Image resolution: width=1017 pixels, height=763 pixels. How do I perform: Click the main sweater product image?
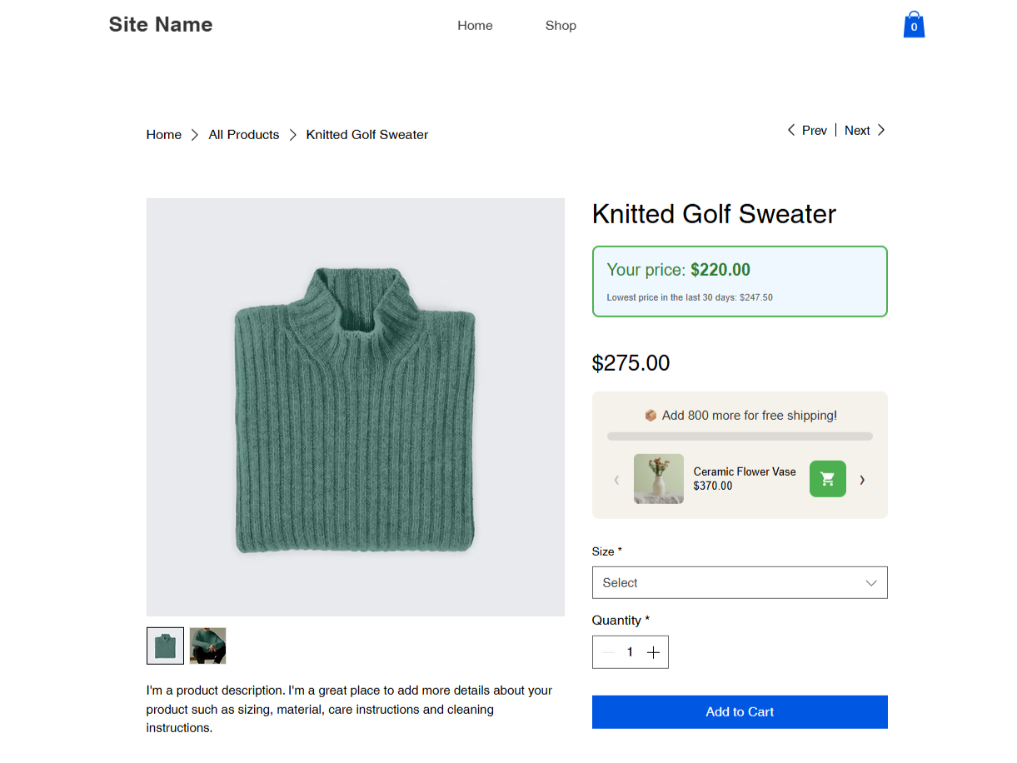pos(356,407)
